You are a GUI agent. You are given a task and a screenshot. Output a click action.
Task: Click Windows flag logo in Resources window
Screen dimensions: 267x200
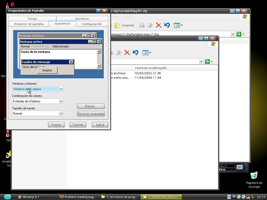coord(213,44)
